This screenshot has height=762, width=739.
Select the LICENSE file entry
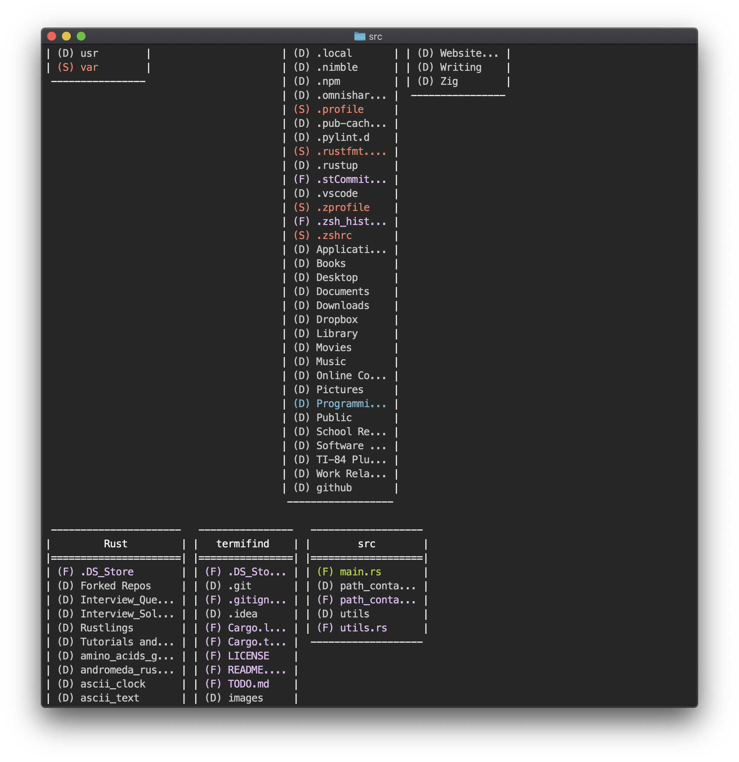(x=248, y=656)
